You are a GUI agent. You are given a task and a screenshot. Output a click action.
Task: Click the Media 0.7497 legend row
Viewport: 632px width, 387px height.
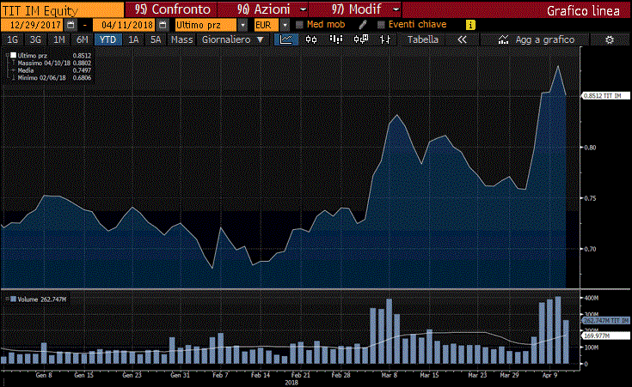(x=54, y=70)
